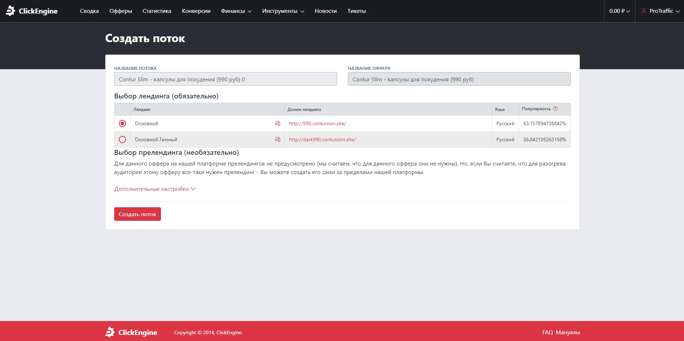The height and width of the screenshot is (341, 684).
Task: Navigate to Конверсии
Action: coord(196,11)
